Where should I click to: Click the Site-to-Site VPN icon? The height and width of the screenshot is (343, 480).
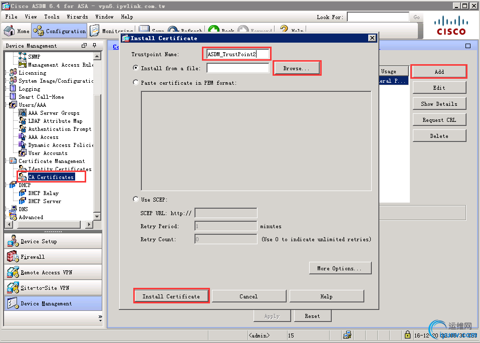pos(13,288)
